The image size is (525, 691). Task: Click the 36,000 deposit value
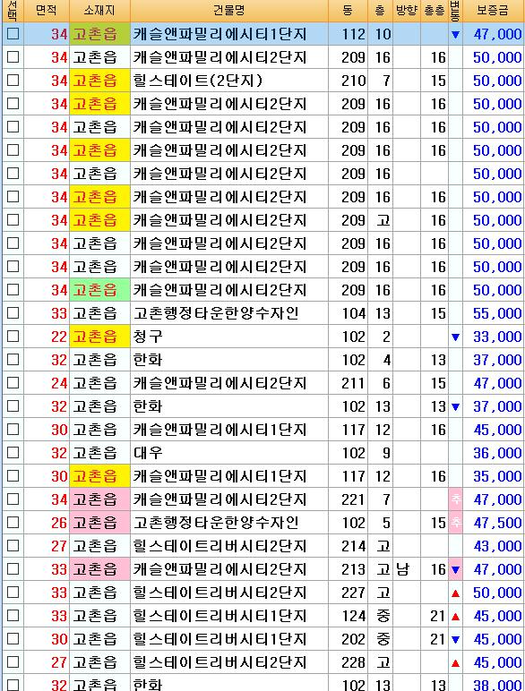(497, 454)
